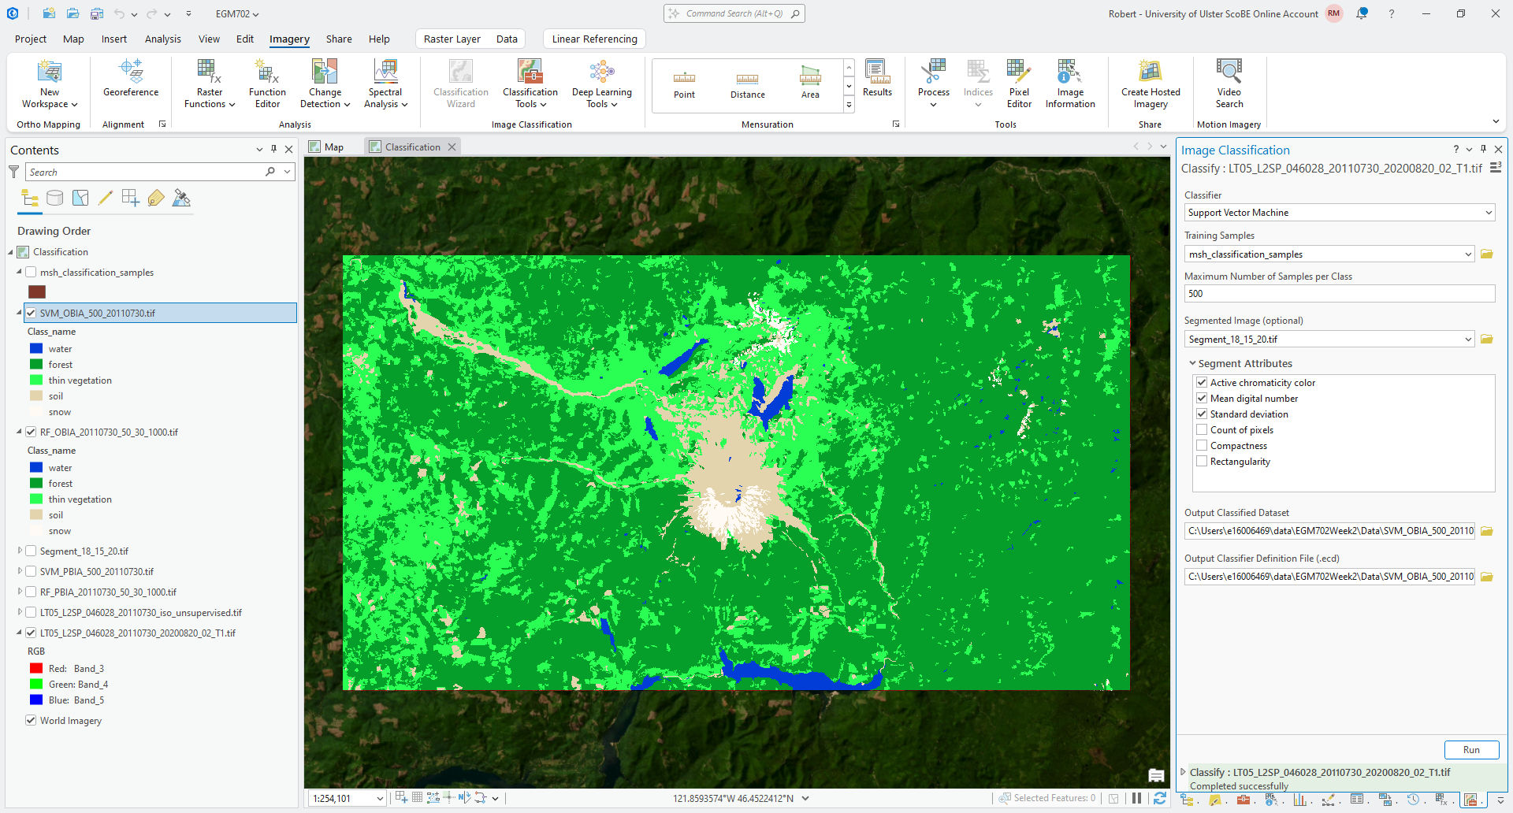
Task: Uncheck the Standard deviation attribute
Action: coord(1202,414)
